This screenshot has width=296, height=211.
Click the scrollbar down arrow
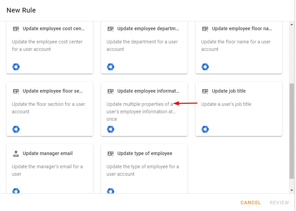[x=292, y=190]
